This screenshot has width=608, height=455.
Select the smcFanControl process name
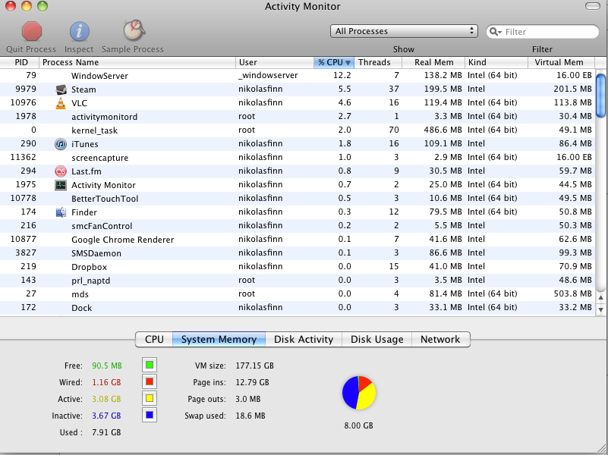click(102, 226)
